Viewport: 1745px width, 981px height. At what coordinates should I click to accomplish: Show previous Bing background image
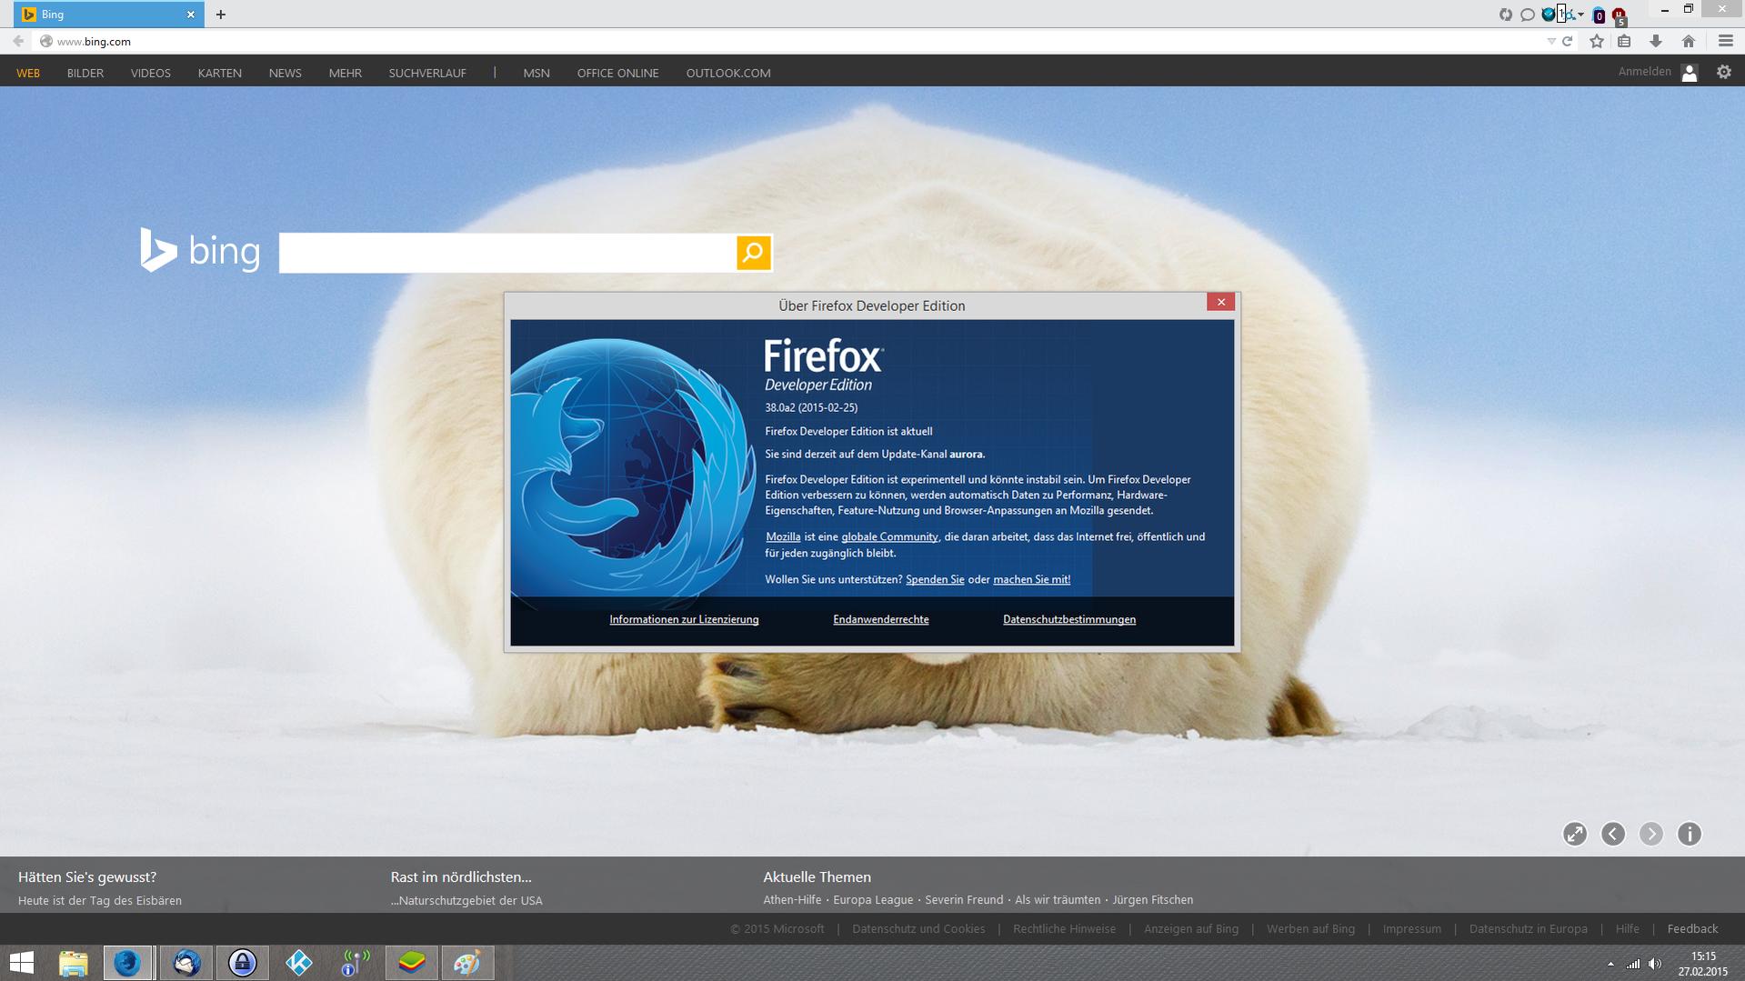1612,834
